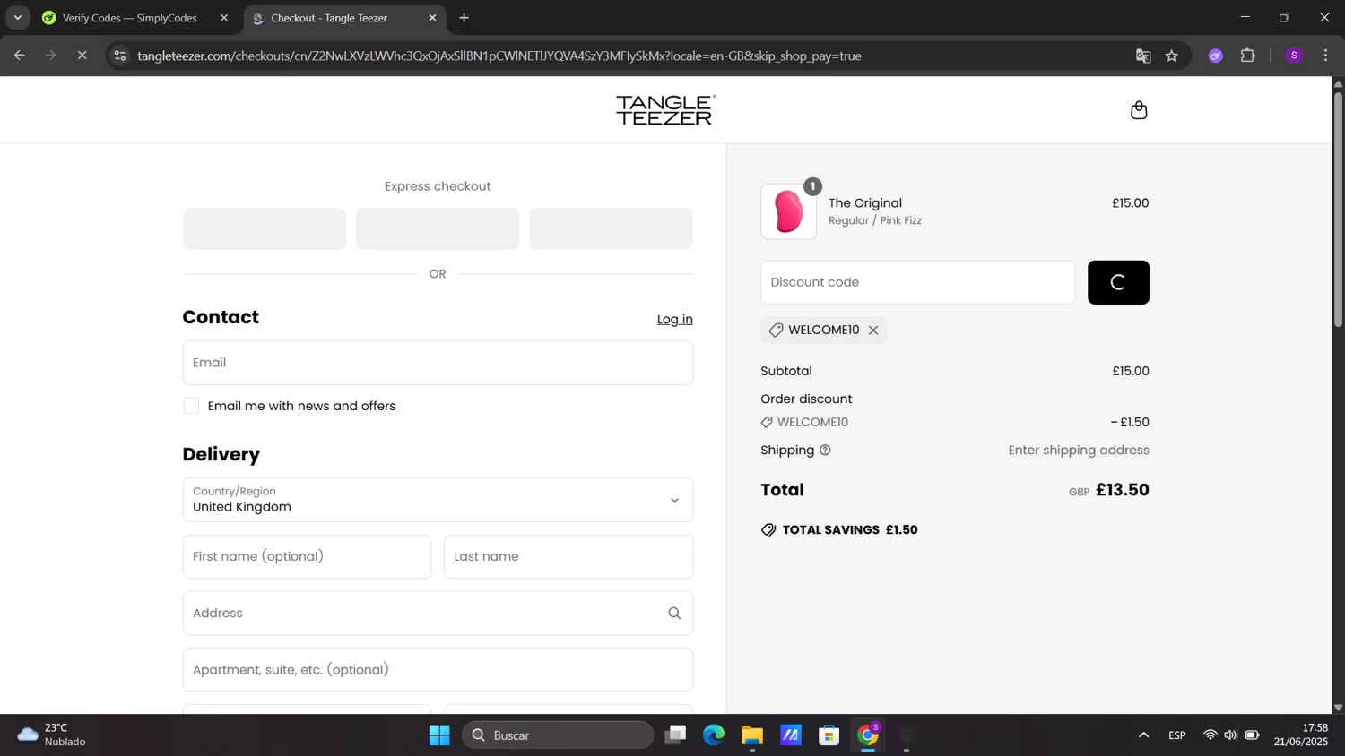The image size is (1345, 756).
Task: Click the loading Apply discount button
Action: click(x=1118, y=282)
